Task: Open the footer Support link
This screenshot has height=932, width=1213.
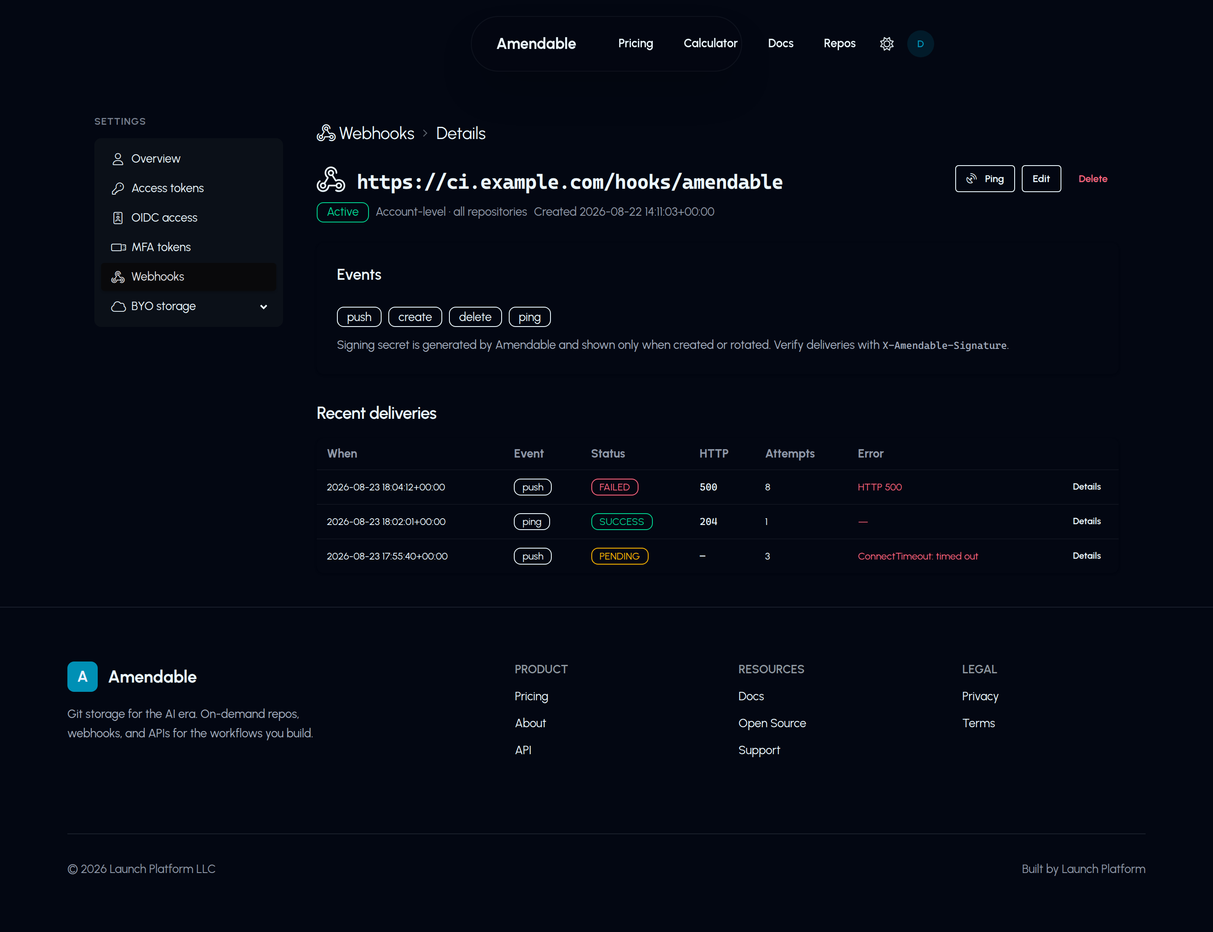Action: pyautogui.click(x=759, y=750)
